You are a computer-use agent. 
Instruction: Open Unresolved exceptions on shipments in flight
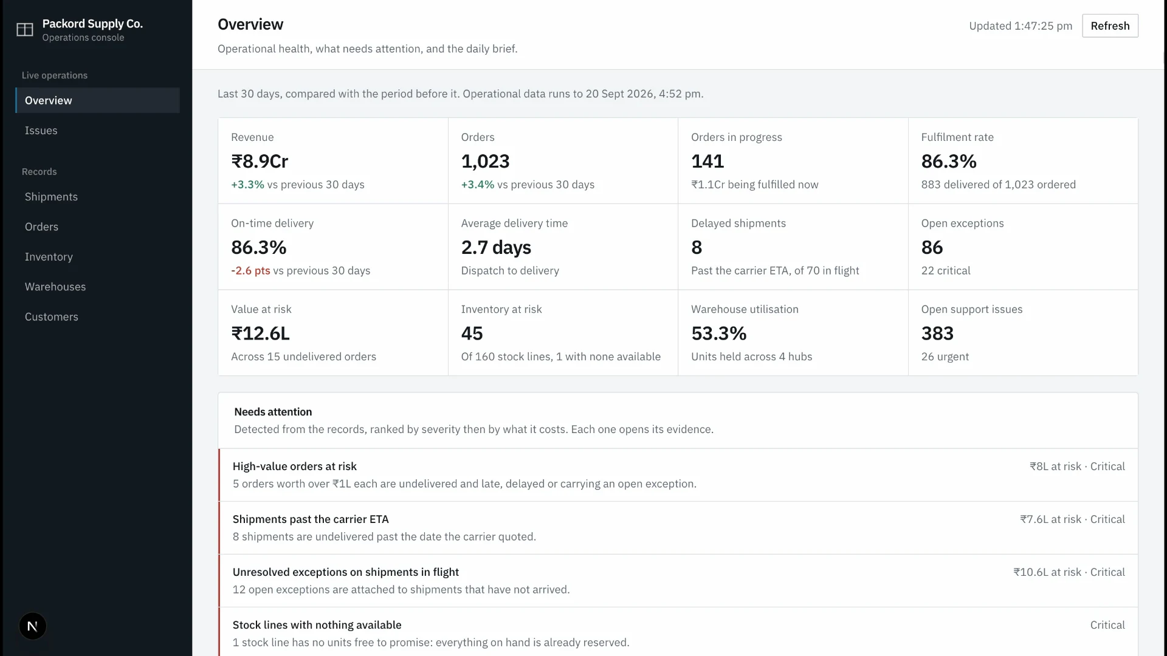(x=678, y=581)
